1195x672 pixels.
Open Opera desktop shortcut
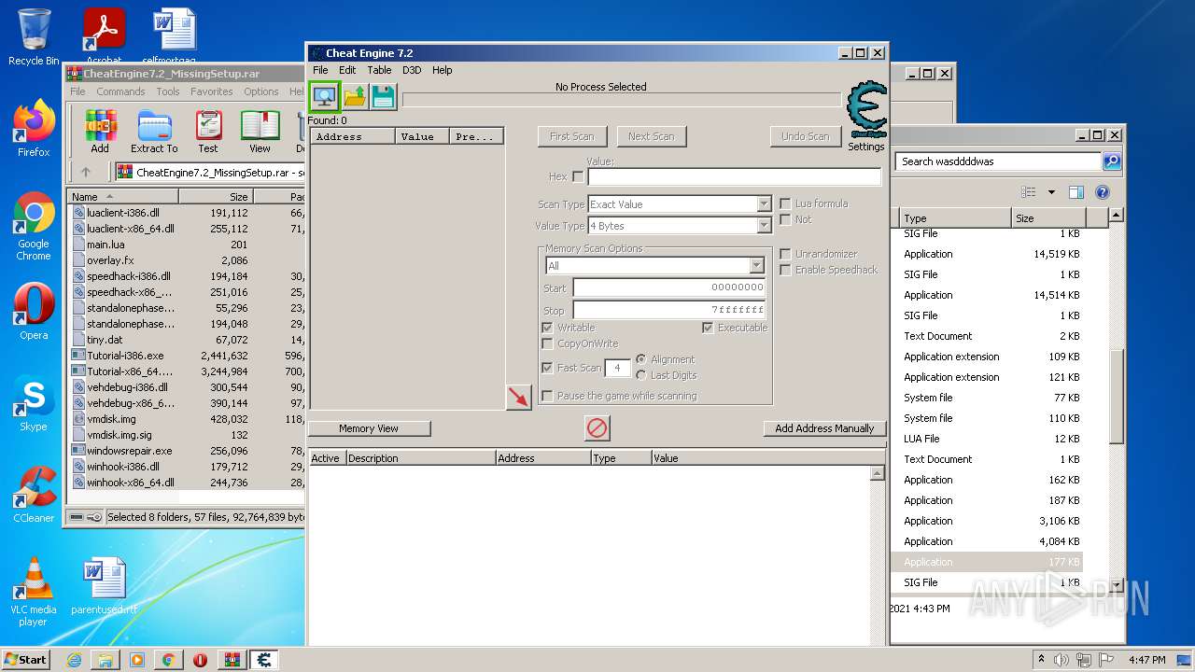[34, 313]
